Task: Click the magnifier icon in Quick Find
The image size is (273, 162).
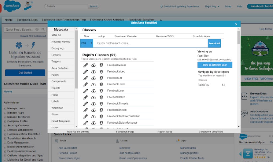Action: coord(43,30)
